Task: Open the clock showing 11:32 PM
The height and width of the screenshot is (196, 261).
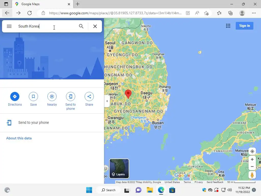Action: (x=243, y=190)
